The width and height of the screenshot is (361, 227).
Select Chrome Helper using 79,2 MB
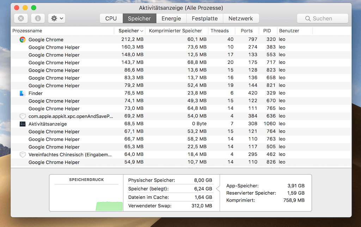pos(54,86)
